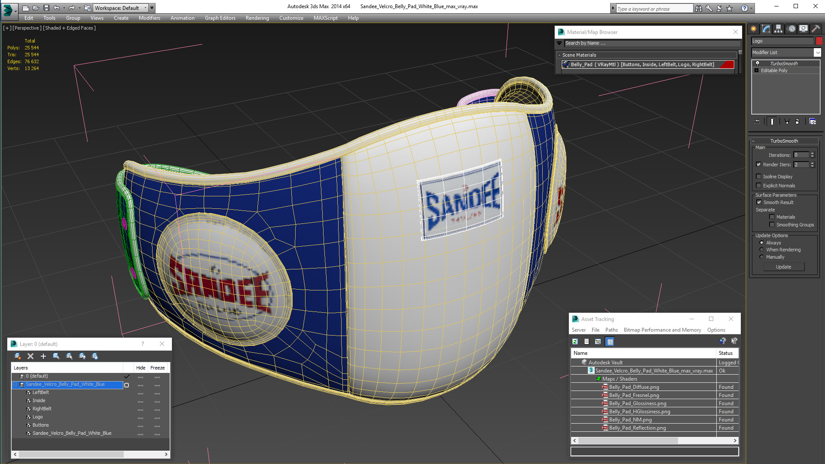Click Shaded + Edged Faces viewport label
Image resolution: width=825 pixels, height=464 pixels.
tap(69, 28)
